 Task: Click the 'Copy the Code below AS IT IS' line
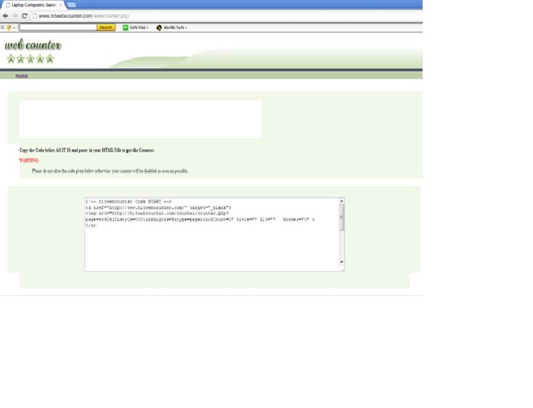tap(87, 150)
